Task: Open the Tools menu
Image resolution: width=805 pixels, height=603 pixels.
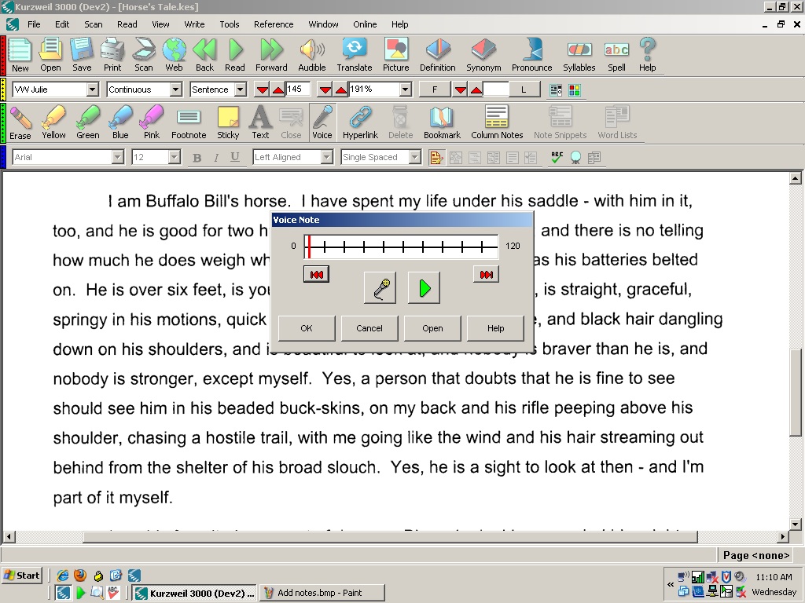Action: coord(230,24)
